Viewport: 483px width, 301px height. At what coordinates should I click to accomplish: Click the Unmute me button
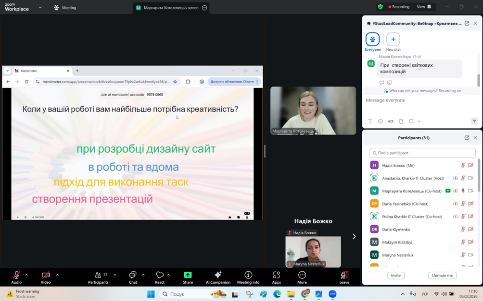tap(442, 276)
